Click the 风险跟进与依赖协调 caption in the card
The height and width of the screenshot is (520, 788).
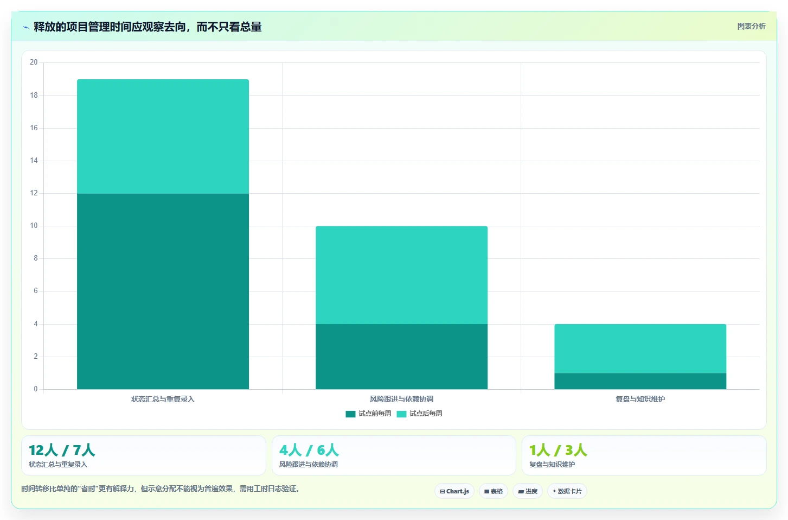(309, 465)
